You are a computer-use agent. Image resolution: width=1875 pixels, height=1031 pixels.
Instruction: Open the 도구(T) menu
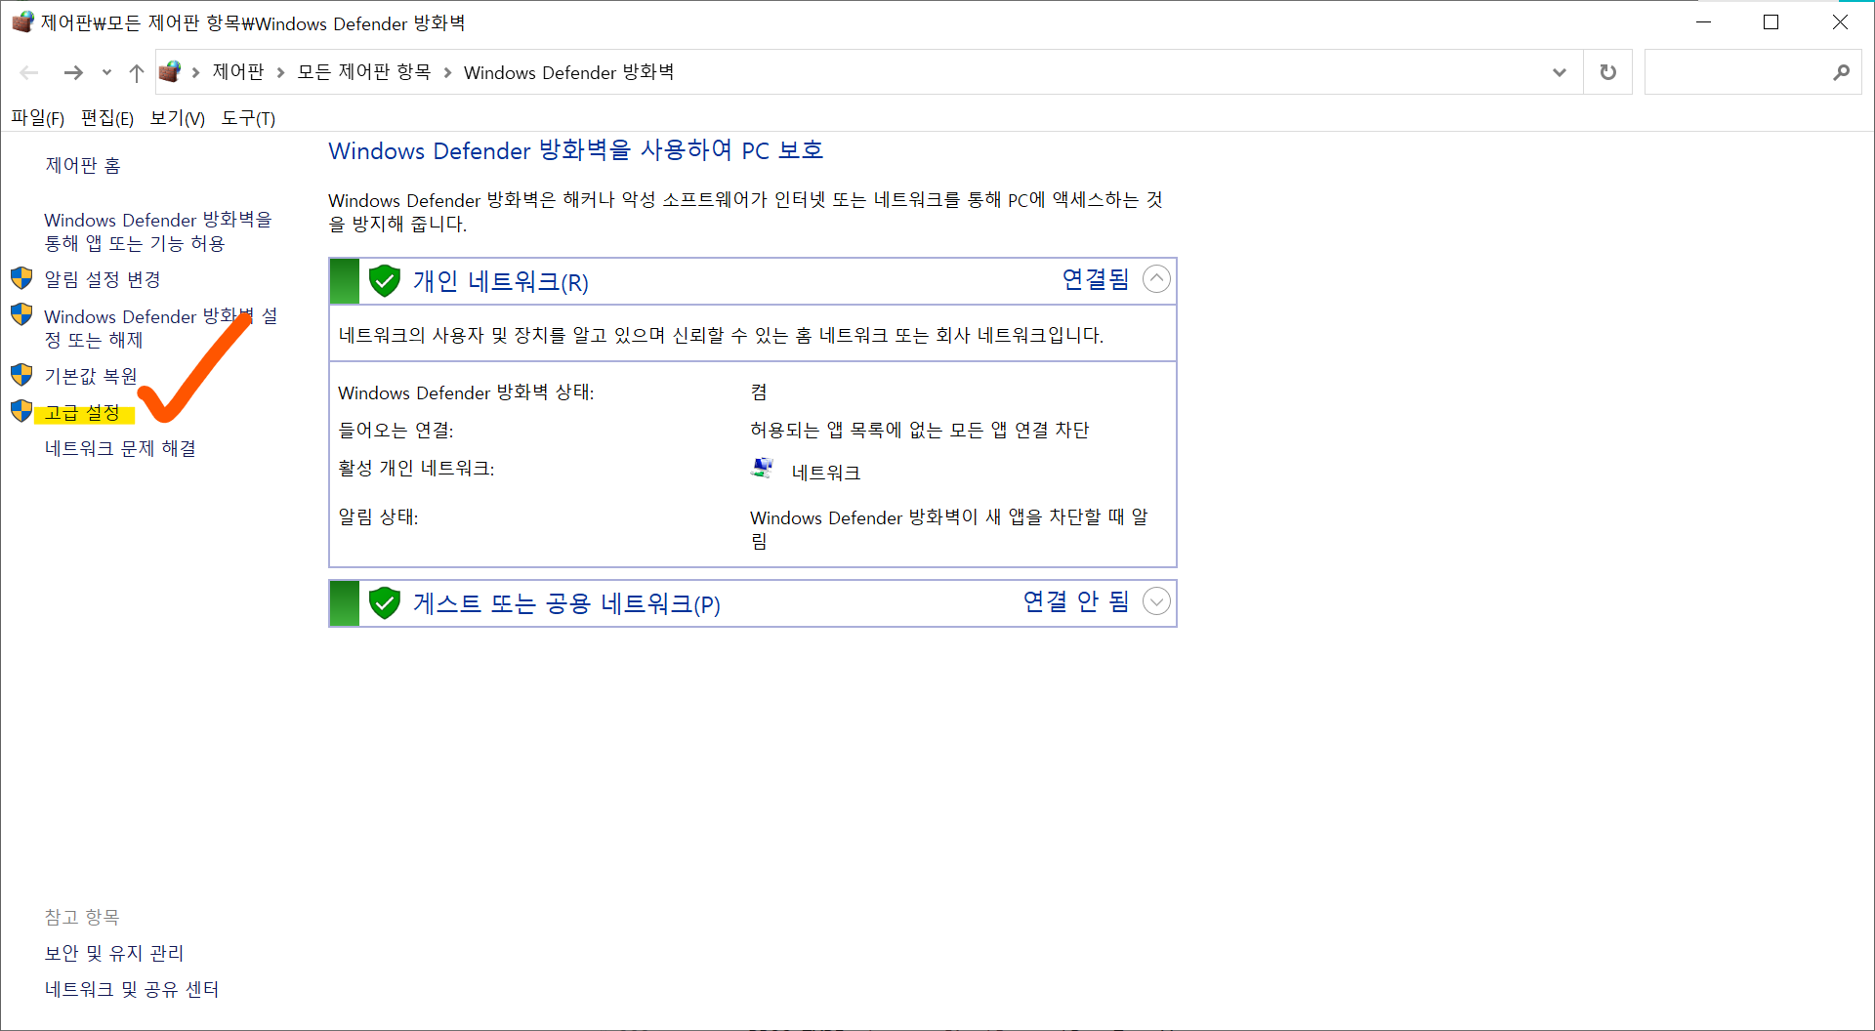[248, 118]
